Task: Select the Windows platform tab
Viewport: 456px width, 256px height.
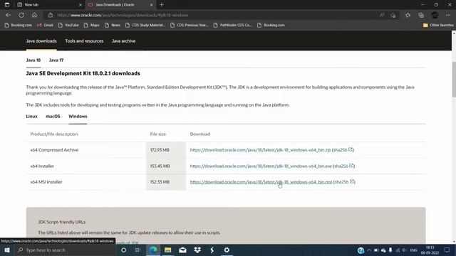Action: pyautogui.click(x=78, y=116)
